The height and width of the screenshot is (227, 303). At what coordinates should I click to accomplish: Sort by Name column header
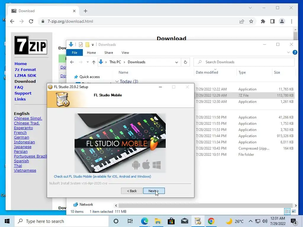click(123, 72)
